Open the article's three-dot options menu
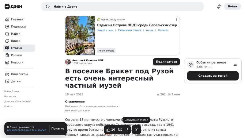Screen dimensions: 245x138 [x=127, y=130]
